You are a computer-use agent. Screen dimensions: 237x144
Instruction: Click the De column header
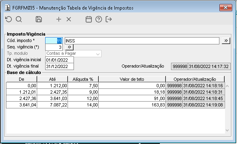point(22,79)
